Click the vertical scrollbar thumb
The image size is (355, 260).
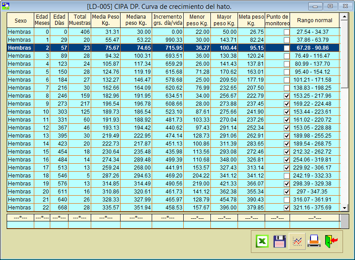point(344,53)
